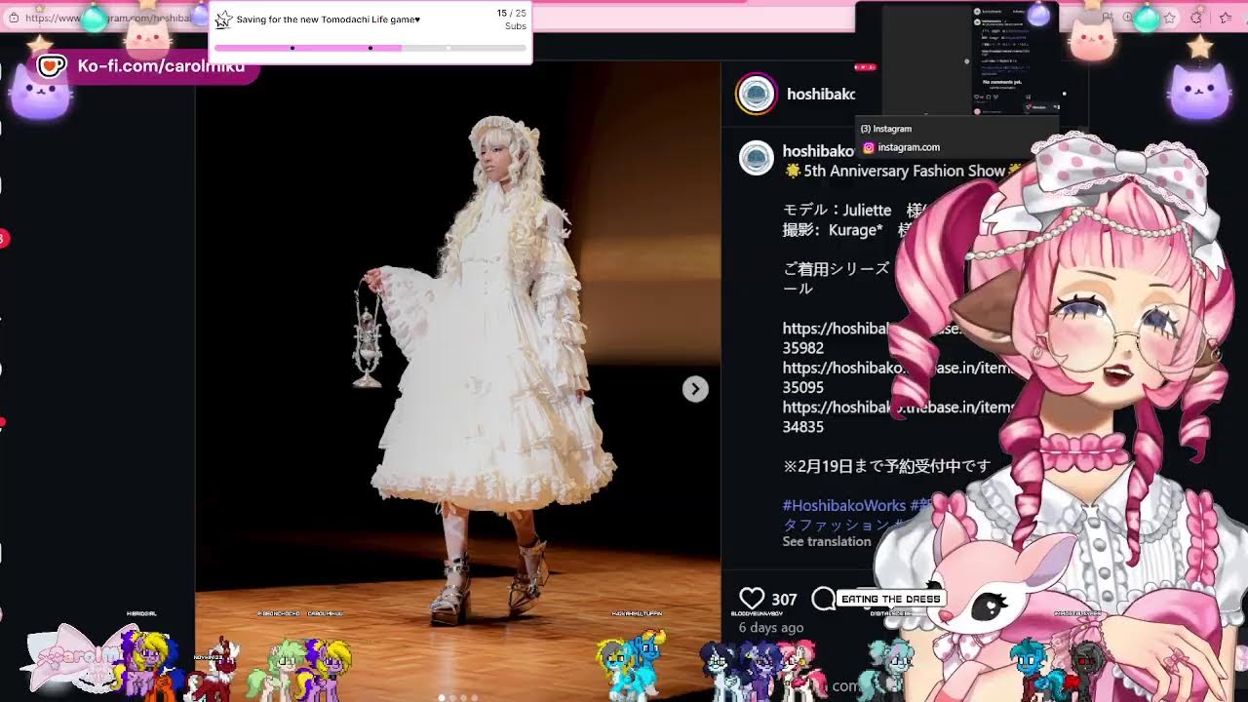The width and height of the screenshot is (1248, 702).
Task: Click See translation under the caption
Action: point(827,541)
